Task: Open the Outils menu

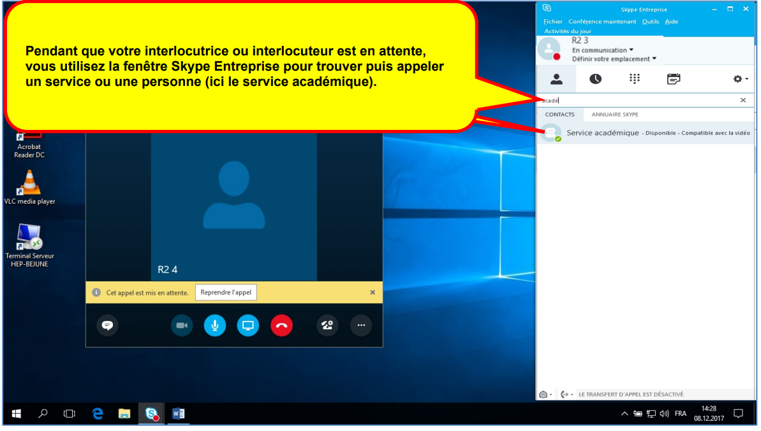Action: pos(651,21)
